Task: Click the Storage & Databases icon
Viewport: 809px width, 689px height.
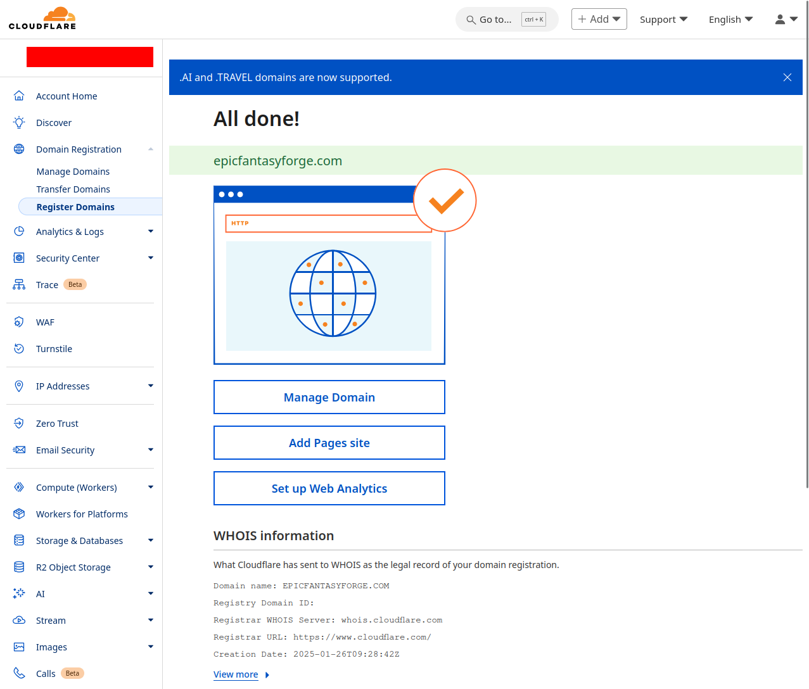Action: 19,540
